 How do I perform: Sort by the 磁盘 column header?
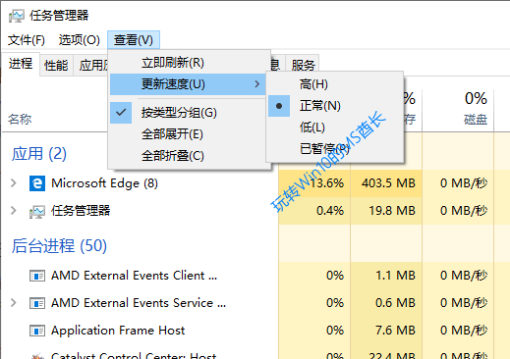[x=476, y=120]
